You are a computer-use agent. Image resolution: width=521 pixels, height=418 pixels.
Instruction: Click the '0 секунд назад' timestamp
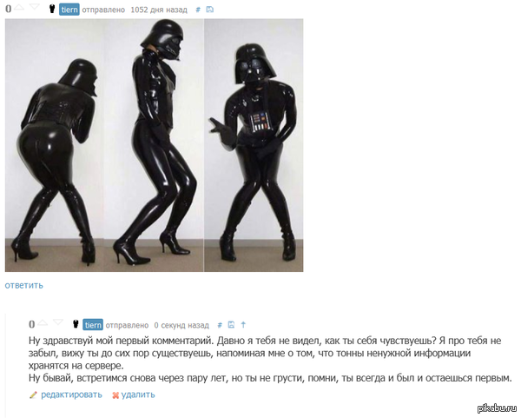click(x=181, y=325)
